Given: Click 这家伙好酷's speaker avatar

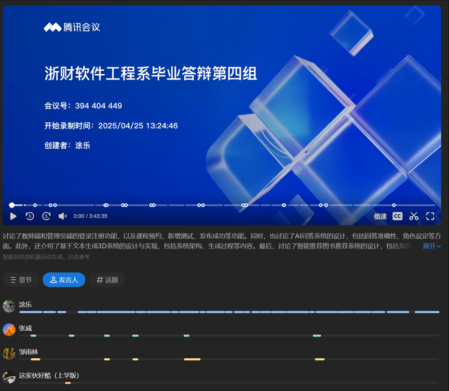Looking at the screenshot, I should click(9, 377).
